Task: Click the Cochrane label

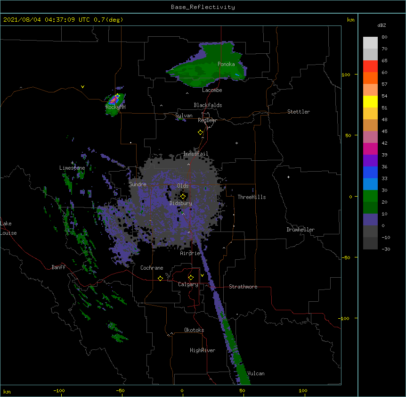Action: [152, 268]
